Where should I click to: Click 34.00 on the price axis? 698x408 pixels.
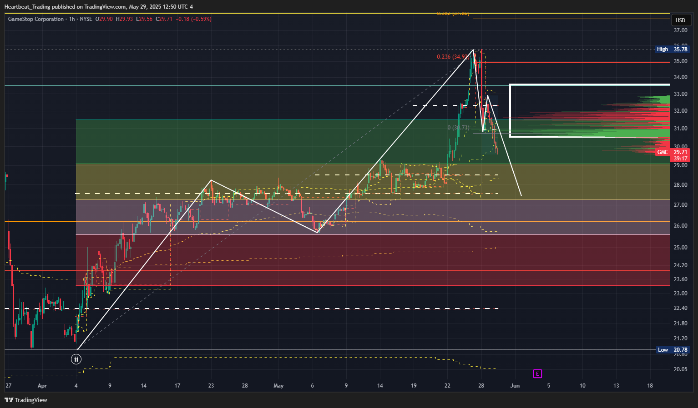coord(680,77)
